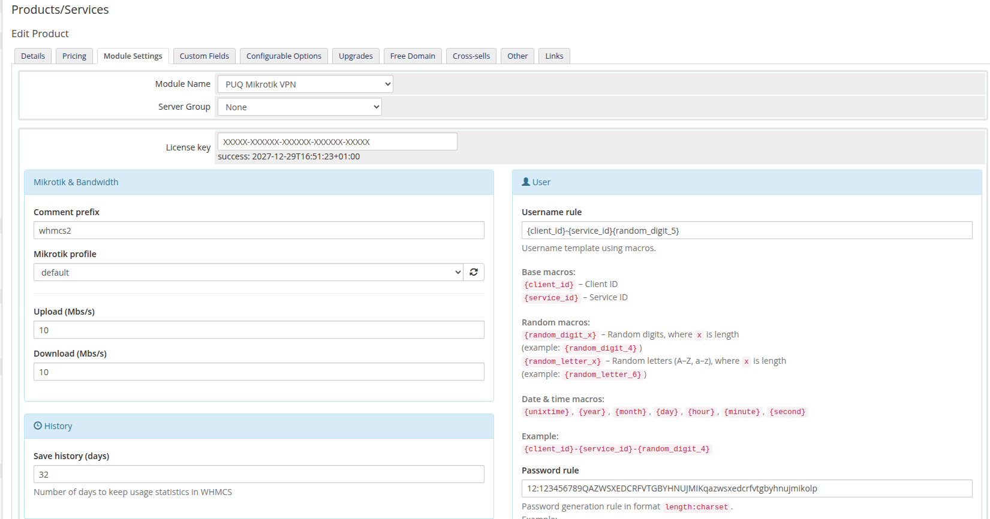
Task: Click the license success date text
Action: pos(288,156)
